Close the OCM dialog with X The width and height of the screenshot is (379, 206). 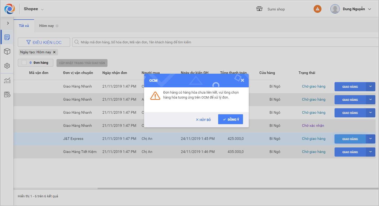[x=242, y=80]
